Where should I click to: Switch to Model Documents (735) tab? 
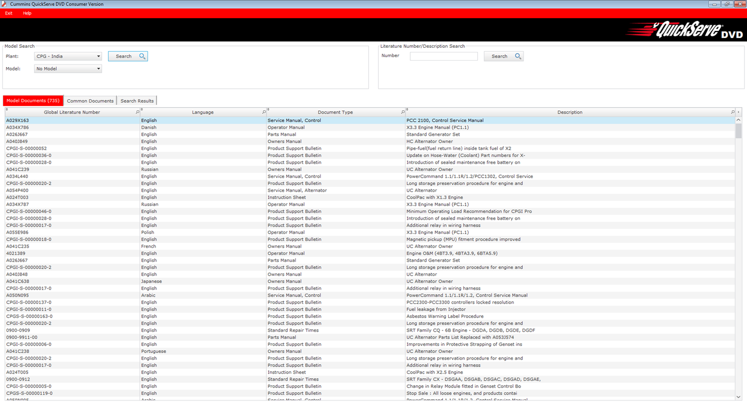click(x=33, y=101)
